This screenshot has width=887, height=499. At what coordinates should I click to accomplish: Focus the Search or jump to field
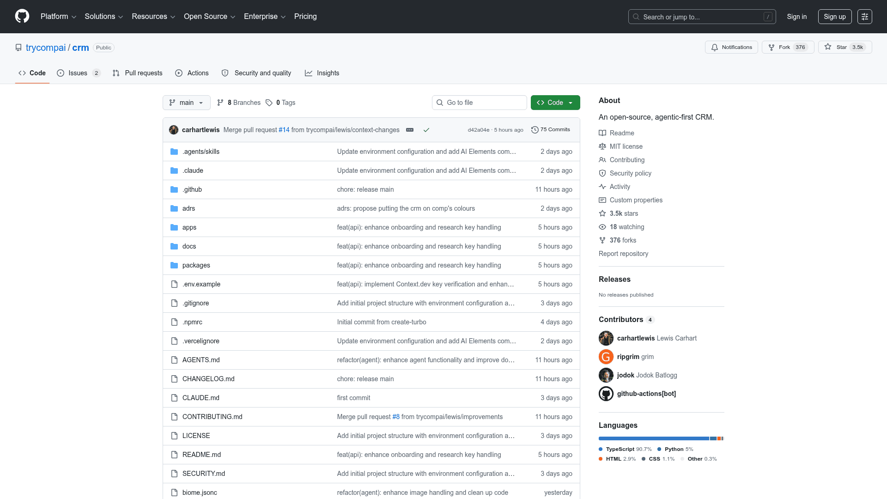tap(702, 17)
